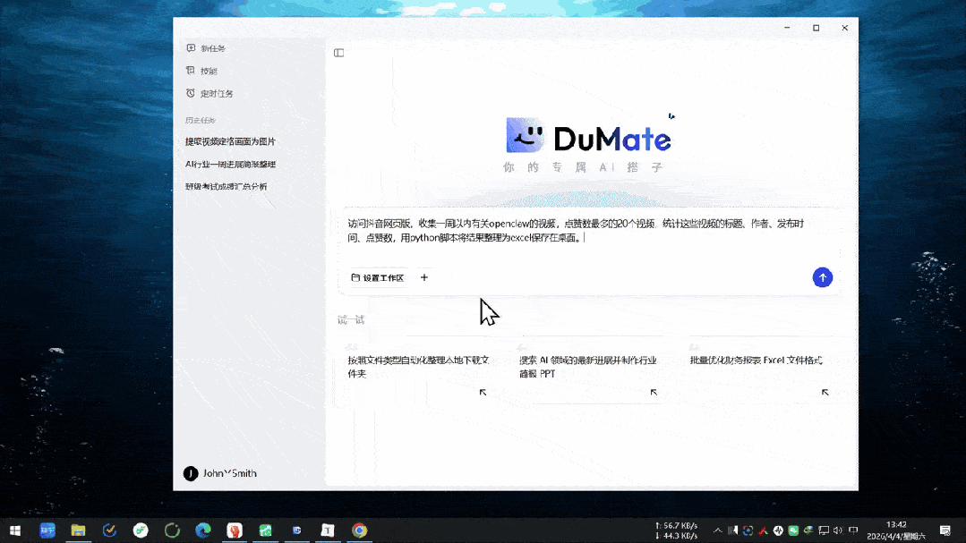Click the network monitor tray icon
The width and height of the screenshot is (966, 543).
[824, 530]
